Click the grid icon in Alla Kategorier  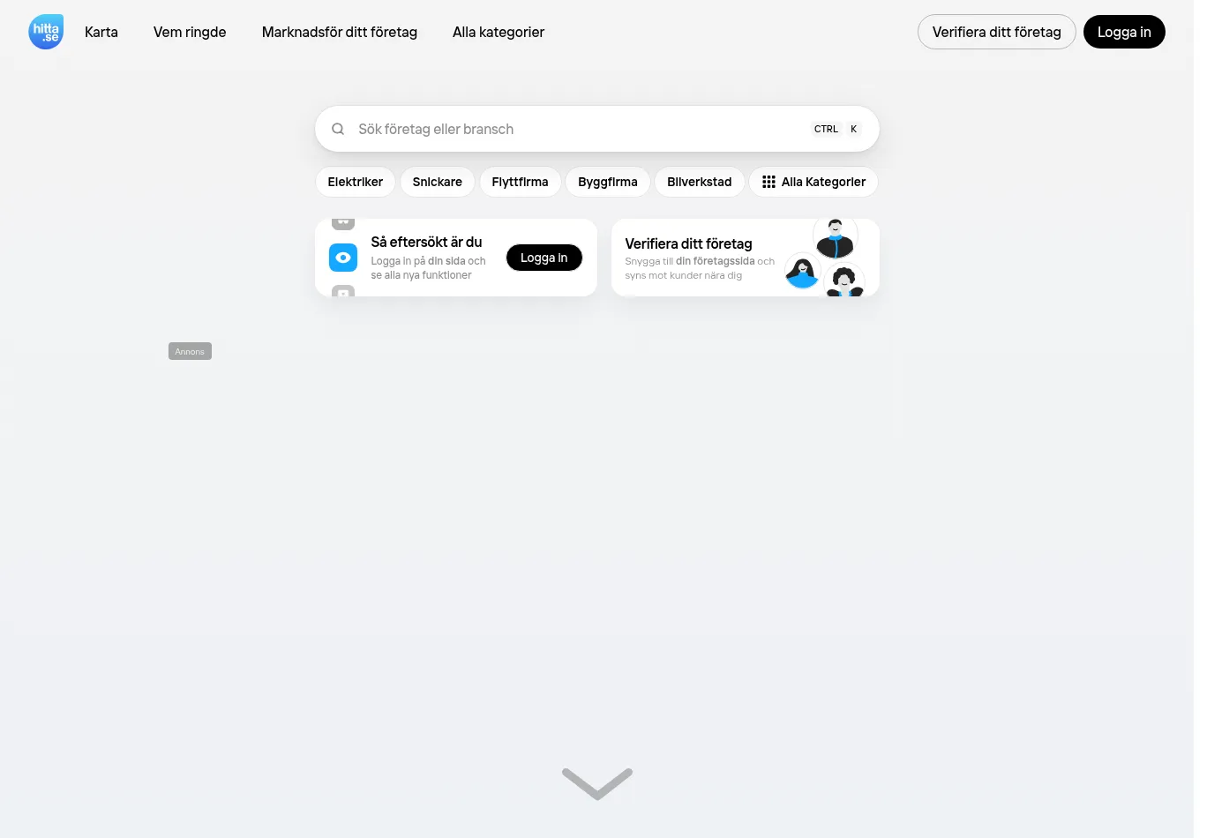[x=768, y=182]
